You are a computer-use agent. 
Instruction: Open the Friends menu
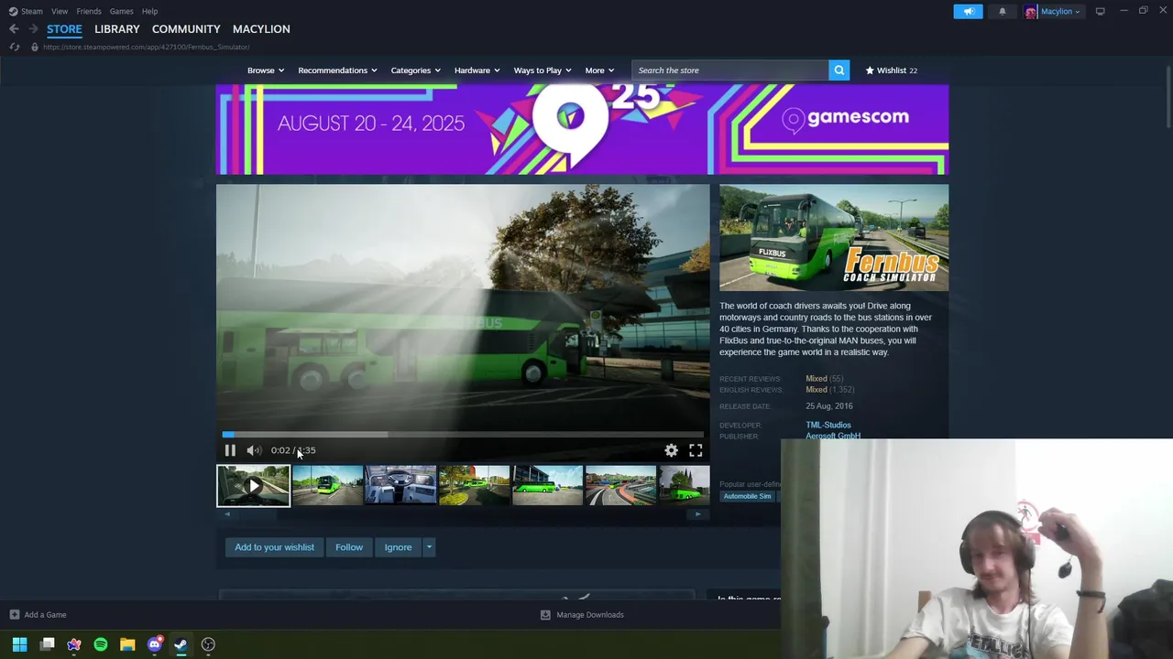pos(89,11)
